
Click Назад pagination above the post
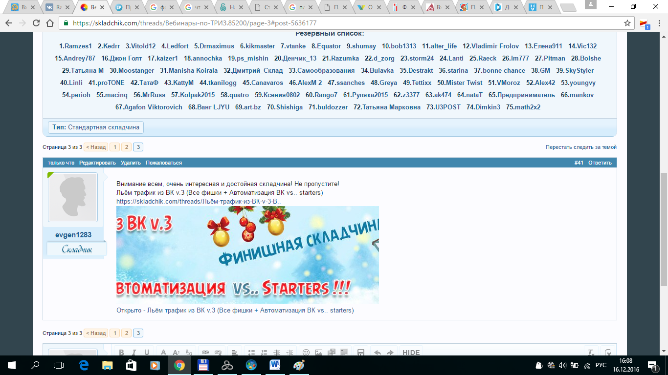pos(96,147)
